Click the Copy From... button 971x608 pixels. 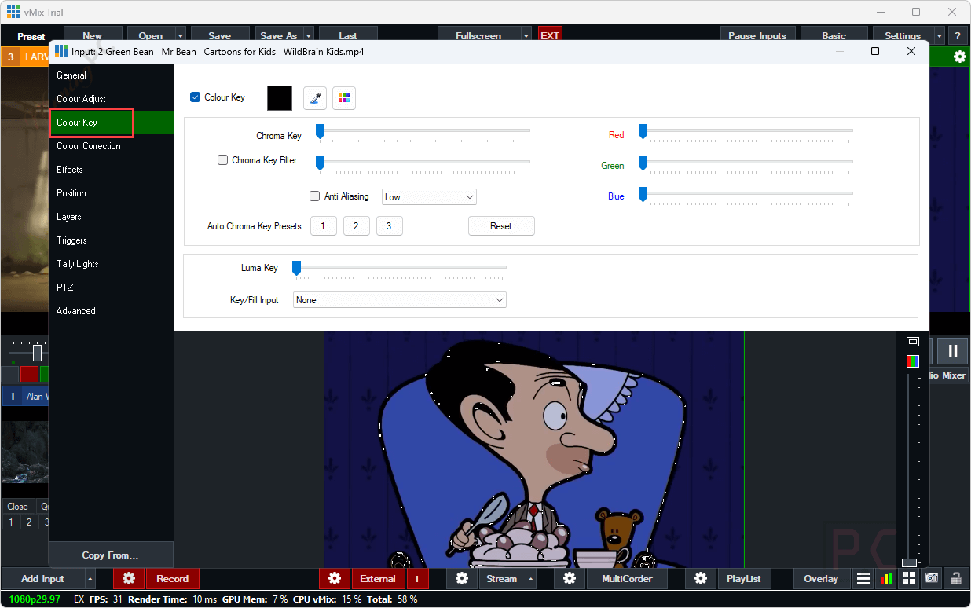click(x=111, y=555)
